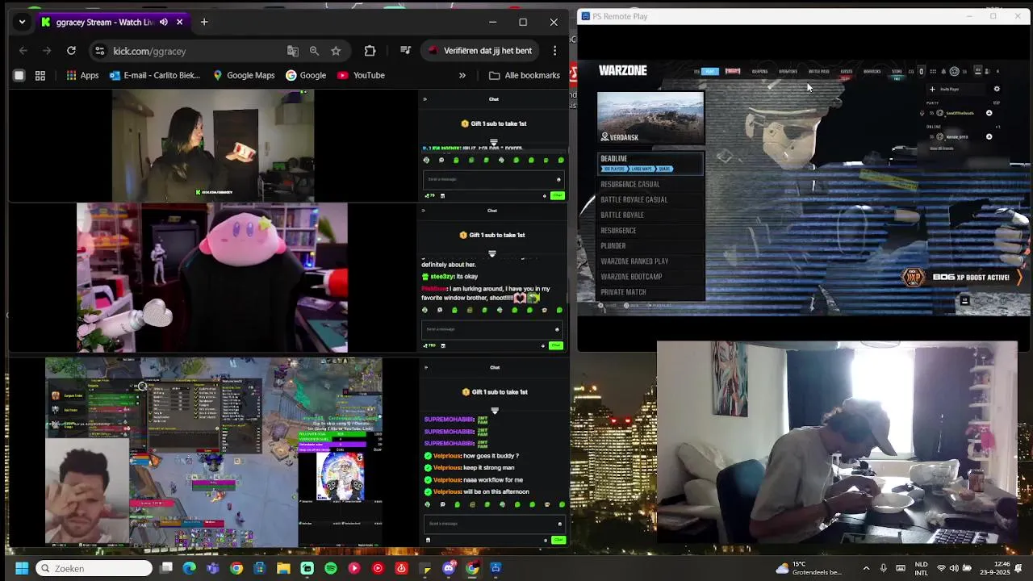Expand the hidden bookmarks chevron
Screen dimensions: 1033x581
[x=462, y=75]
